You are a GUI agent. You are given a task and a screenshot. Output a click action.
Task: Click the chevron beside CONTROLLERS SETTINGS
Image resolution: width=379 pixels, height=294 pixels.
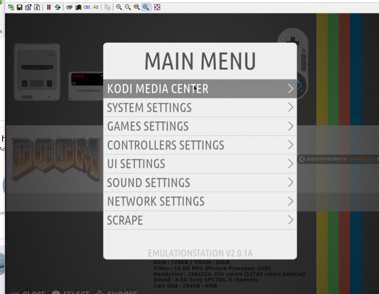click(x=291, y=145)
